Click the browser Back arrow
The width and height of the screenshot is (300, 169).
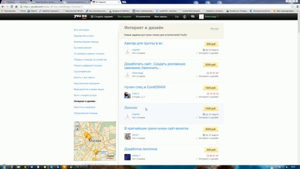[3, 7]
